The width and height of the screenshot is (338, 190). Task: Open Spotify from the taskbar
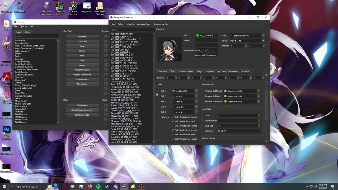(x=98, y=187)
